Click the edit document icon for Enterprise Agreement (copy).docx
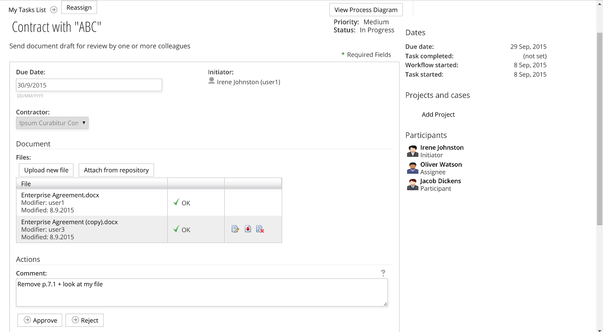 click(x=235, y=229)
